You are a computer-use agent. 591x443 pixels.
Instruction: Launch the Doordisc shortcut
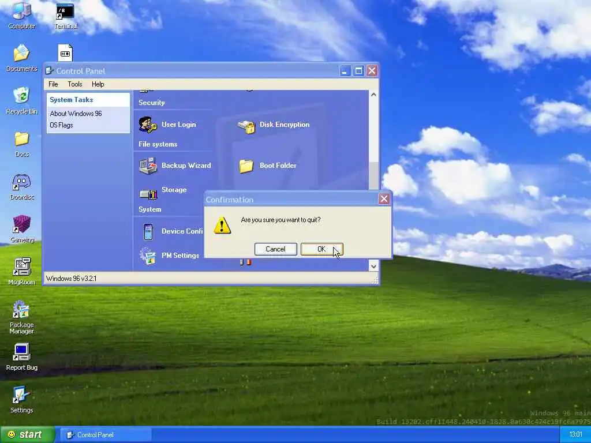22,186
